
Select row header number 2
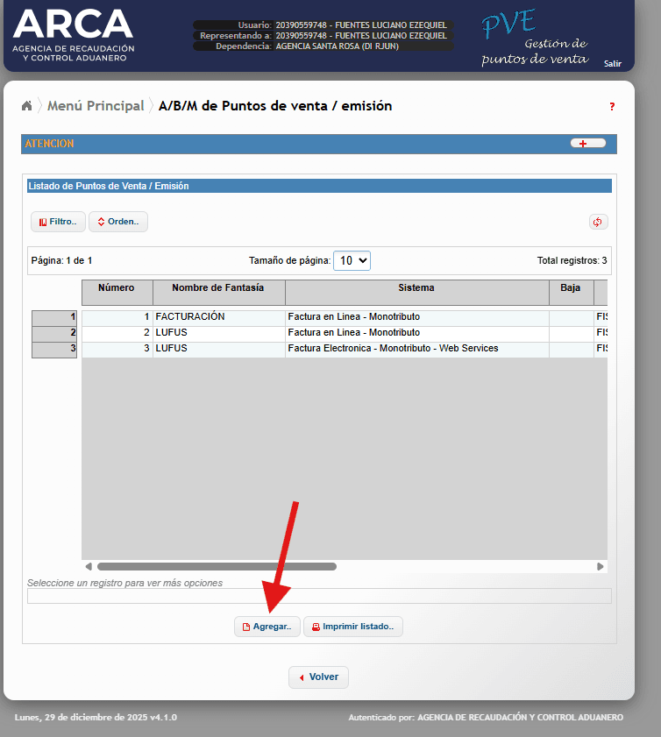[56, 333]
